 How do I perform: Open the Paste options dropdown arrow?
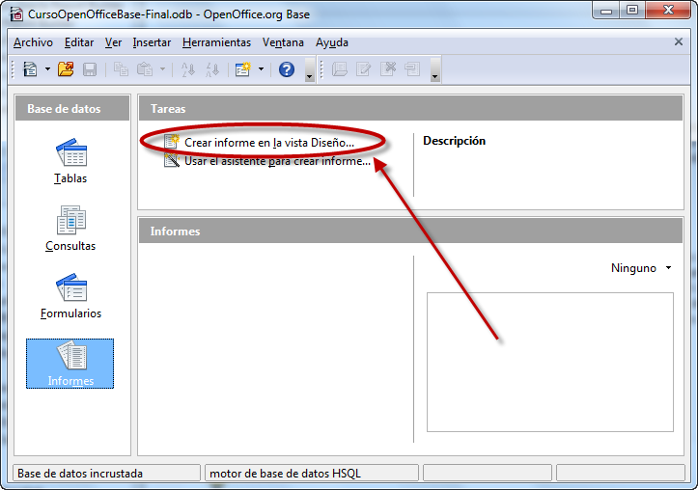point(162,69)
